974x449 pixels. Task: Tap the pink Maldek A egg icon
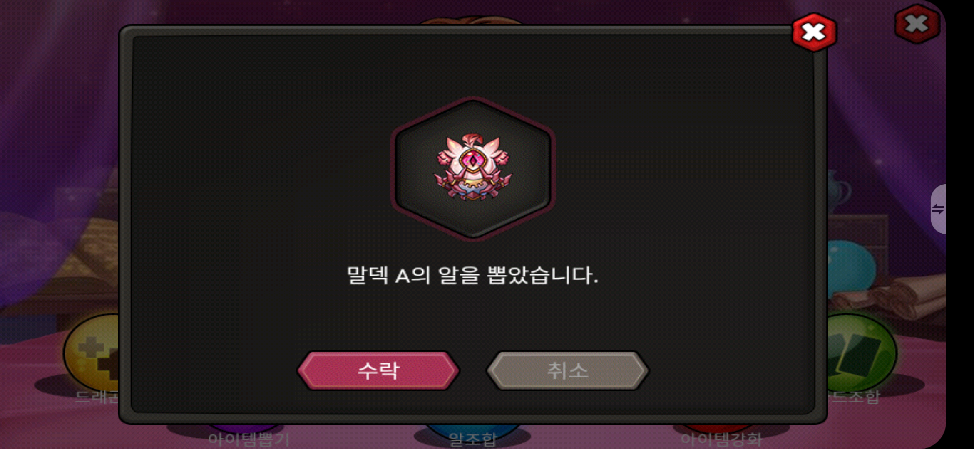click(x=473, y=168)
